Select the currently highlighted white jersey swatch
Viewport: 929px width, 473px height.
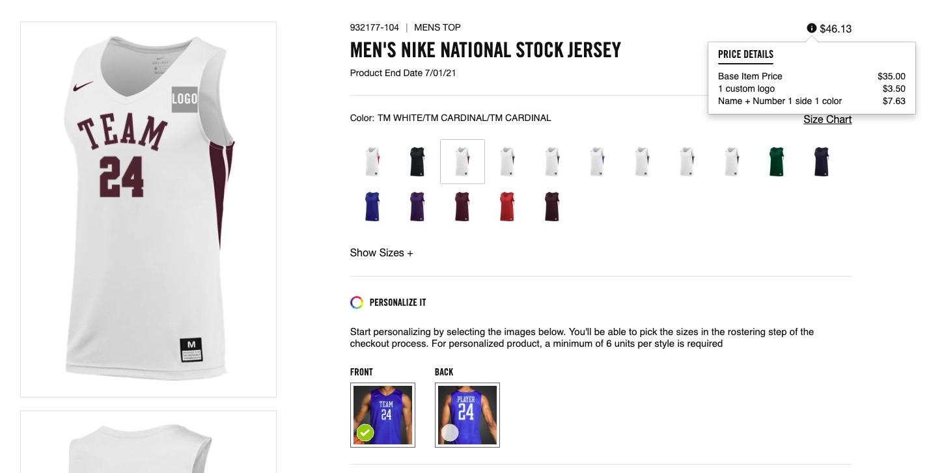coord(462,161)
